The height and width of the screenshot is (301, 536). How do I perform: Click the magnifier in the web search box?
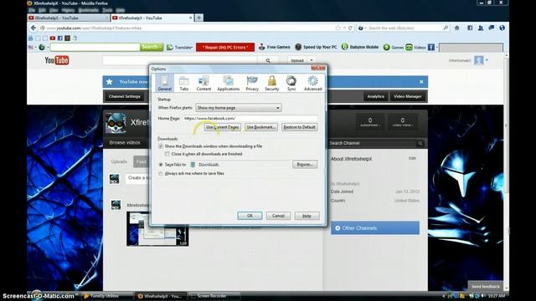tap(446, 28)
